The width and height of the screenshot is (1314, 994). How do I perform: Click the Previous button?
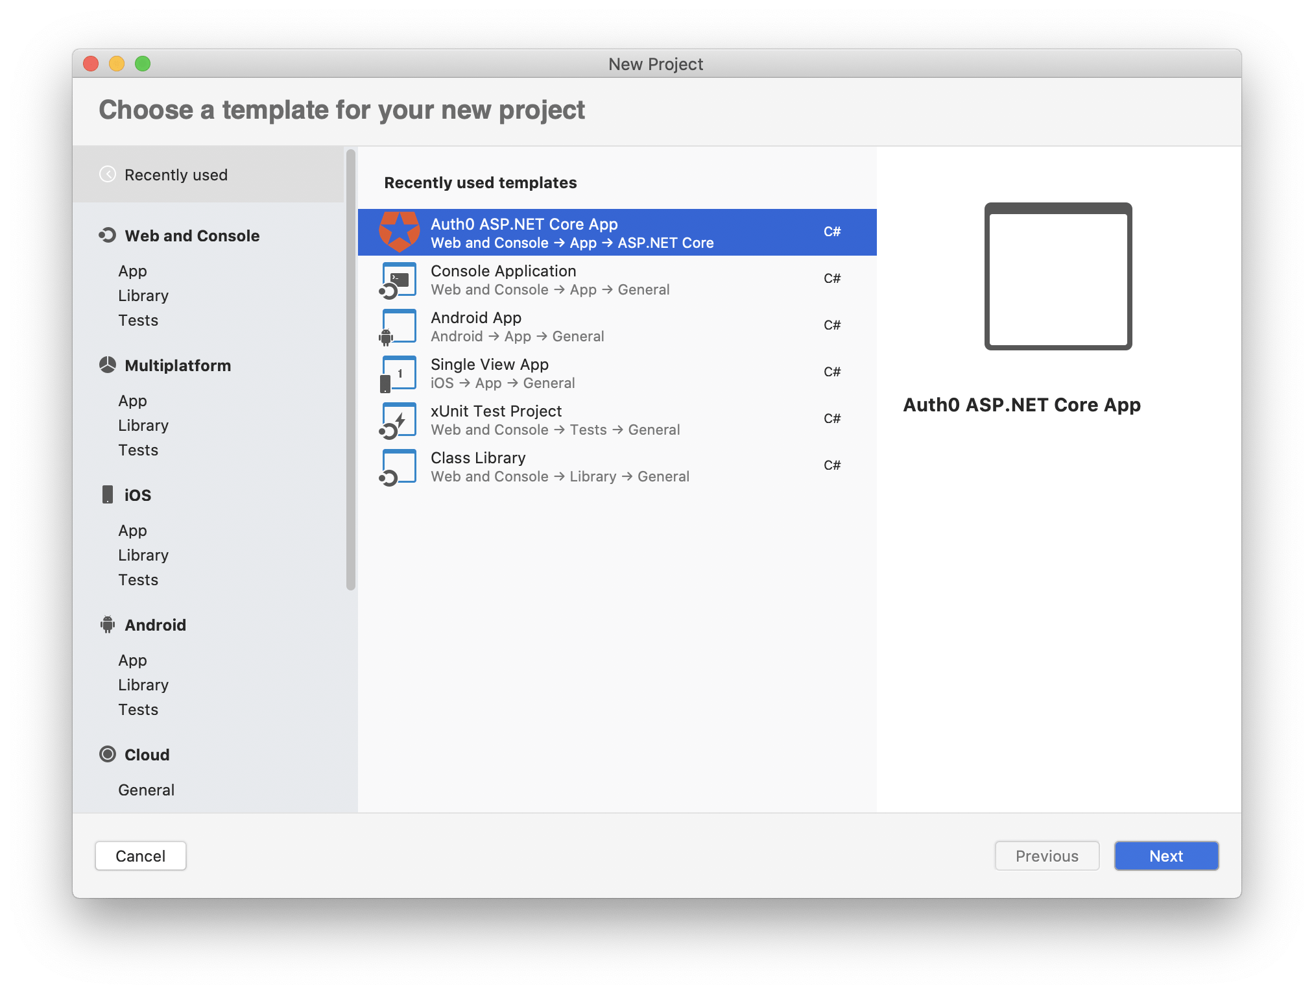[x=1047, y=856]
